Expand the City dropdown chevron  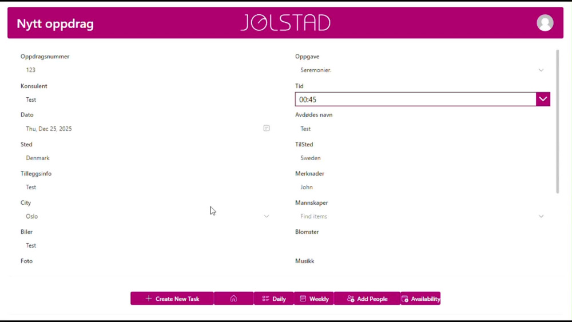[x=267, y=216]
